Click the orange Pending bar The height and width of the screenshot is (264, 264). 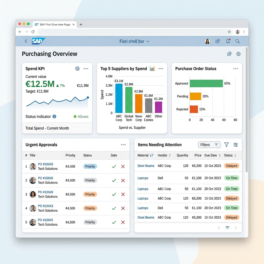(195, 96)
